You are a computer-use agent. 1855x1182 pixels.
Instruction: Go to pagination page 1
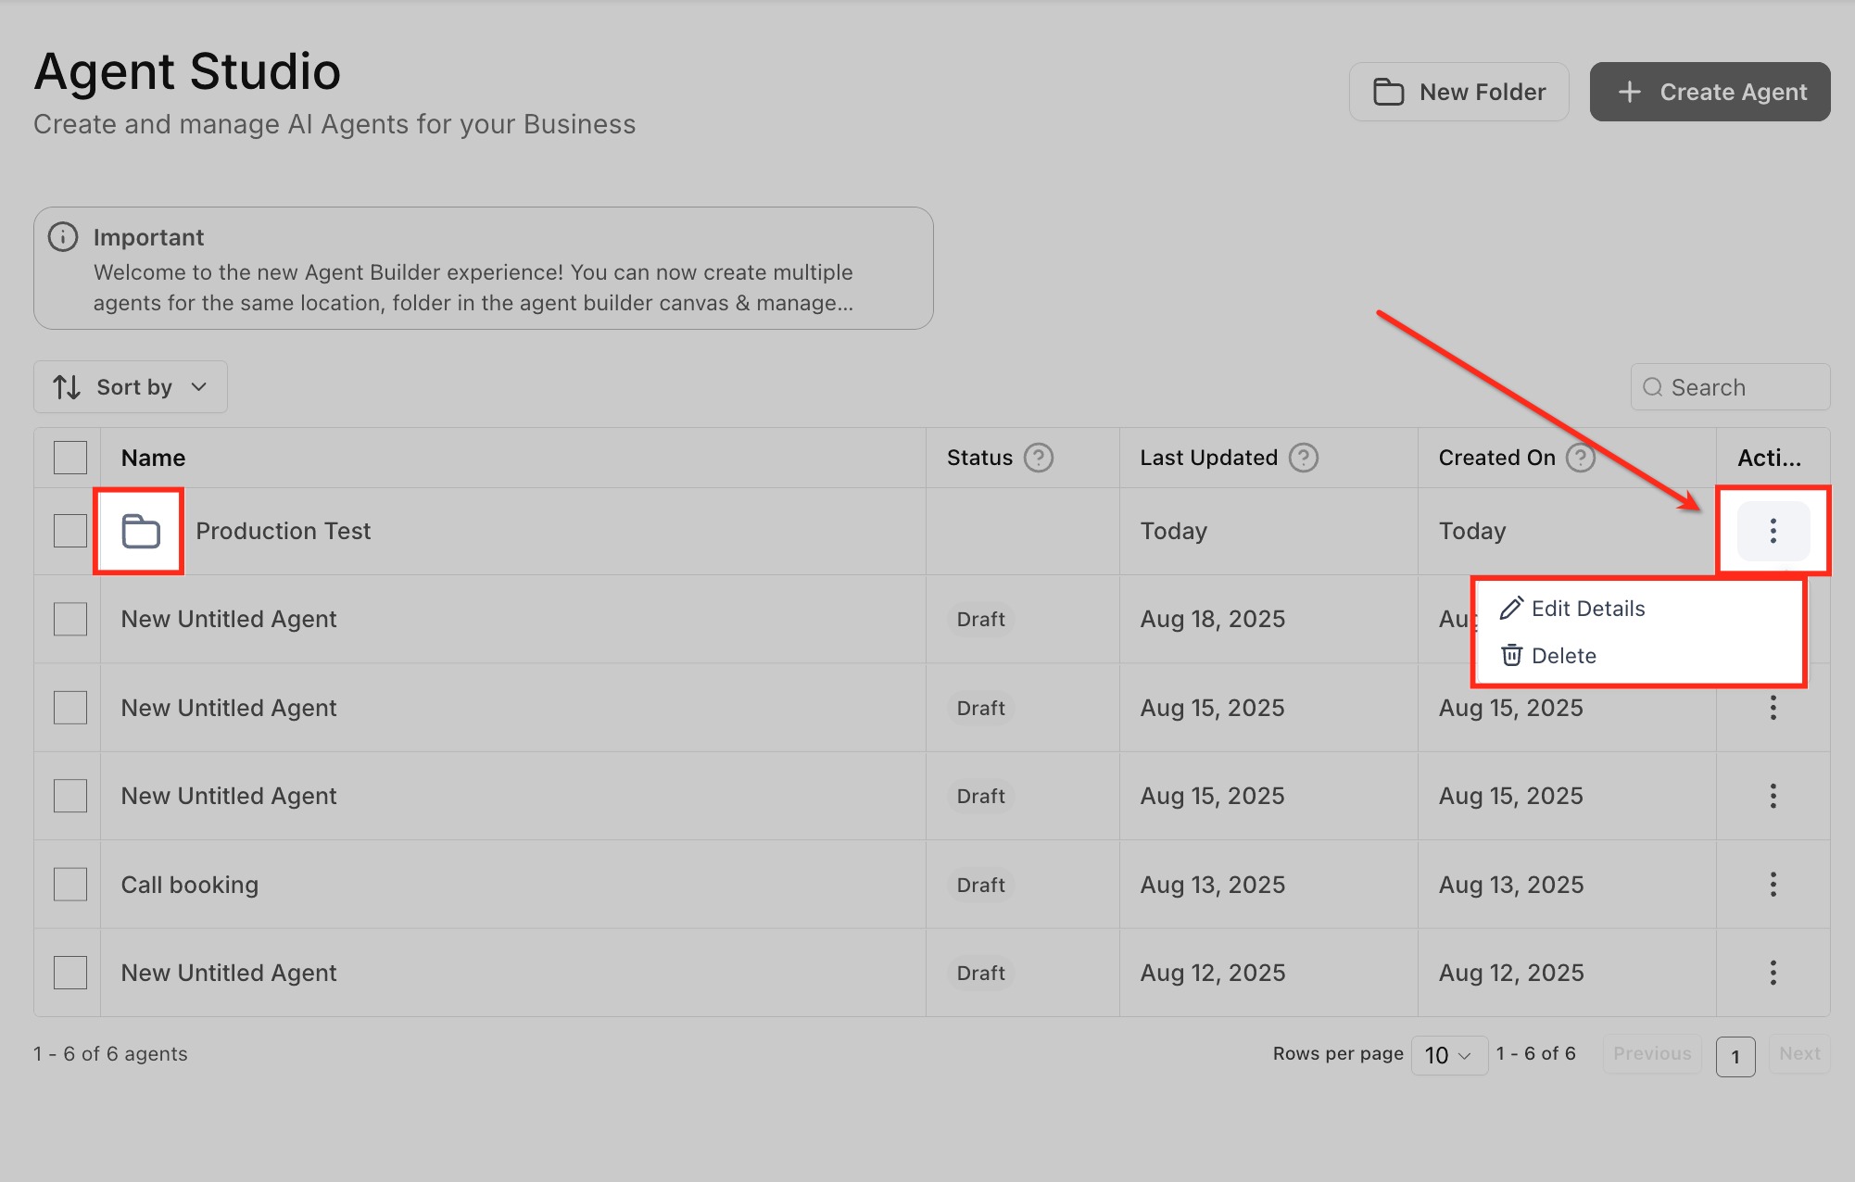click(x=1735, y=1056)
